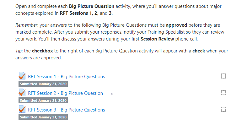This screenshot has height=125, width=242.
Task: Toggle completion checkbox for RFT Session 1
Action: [x=223, y=76]
